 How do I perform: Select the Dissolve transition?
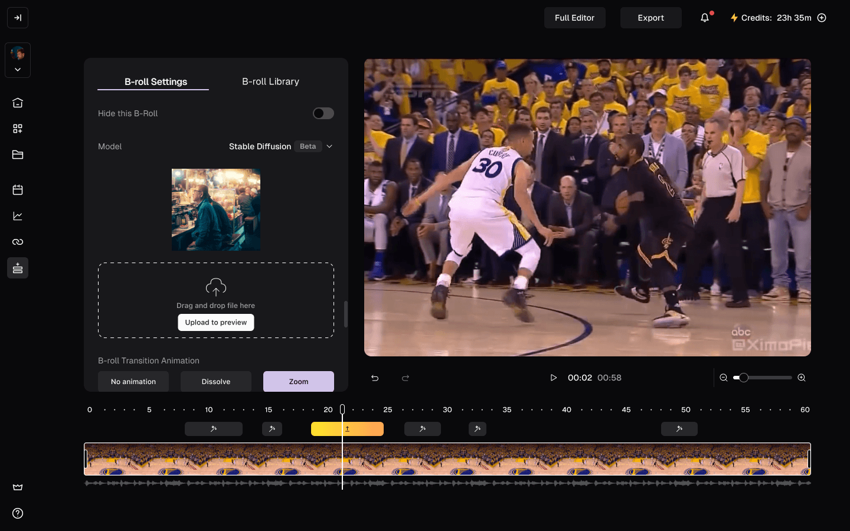[216, 381]
